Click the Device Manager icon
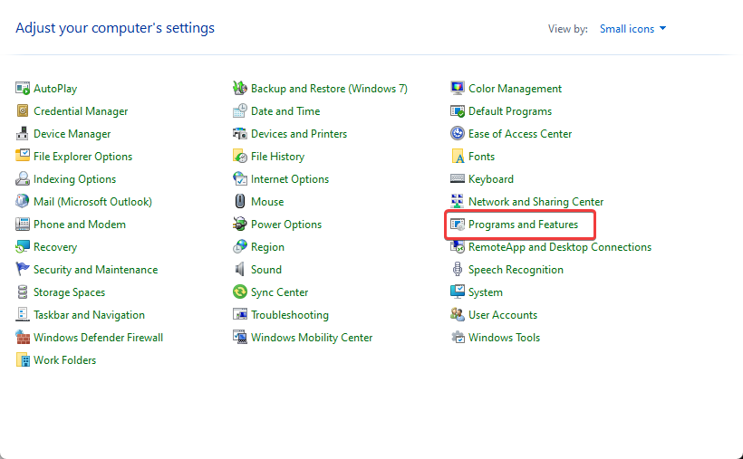The image size is (743, 459). [23, 134]
